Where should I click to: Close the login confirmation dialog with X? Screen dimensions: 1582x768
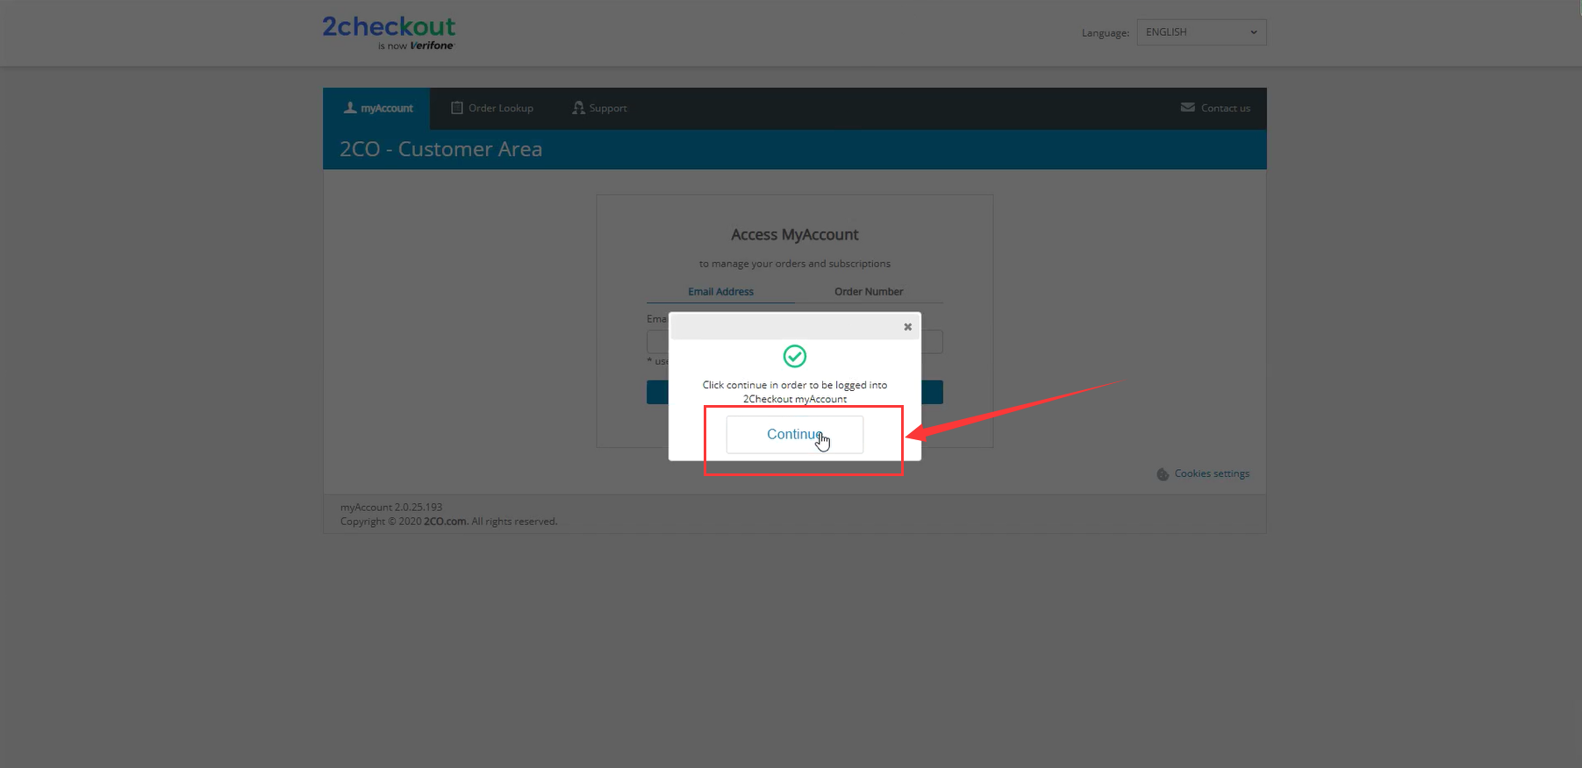907,327
